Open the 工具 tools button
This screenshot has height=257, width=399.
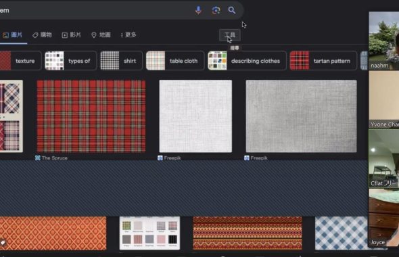[230, 35]
